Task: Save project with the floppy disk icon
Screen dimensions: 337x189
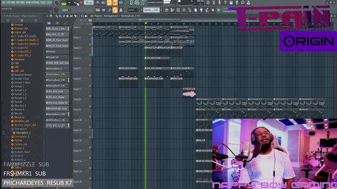Action: 231,3
